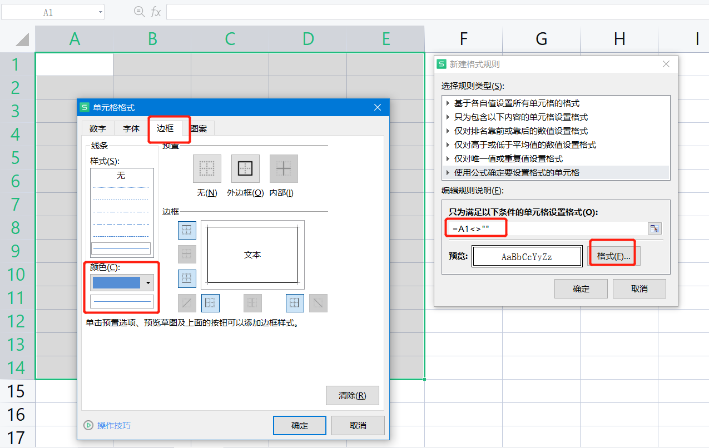
Task: Select row 1 header
Action: click(x=17, y=64)
